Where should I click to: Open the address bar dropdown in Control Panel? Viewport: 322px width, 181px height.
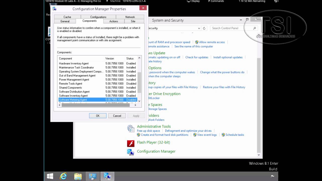coord(199,28)
